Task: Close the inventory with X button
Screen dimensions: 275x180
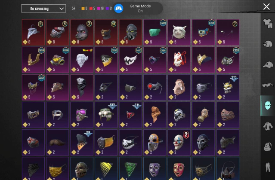Action: [x=266, y=6]
